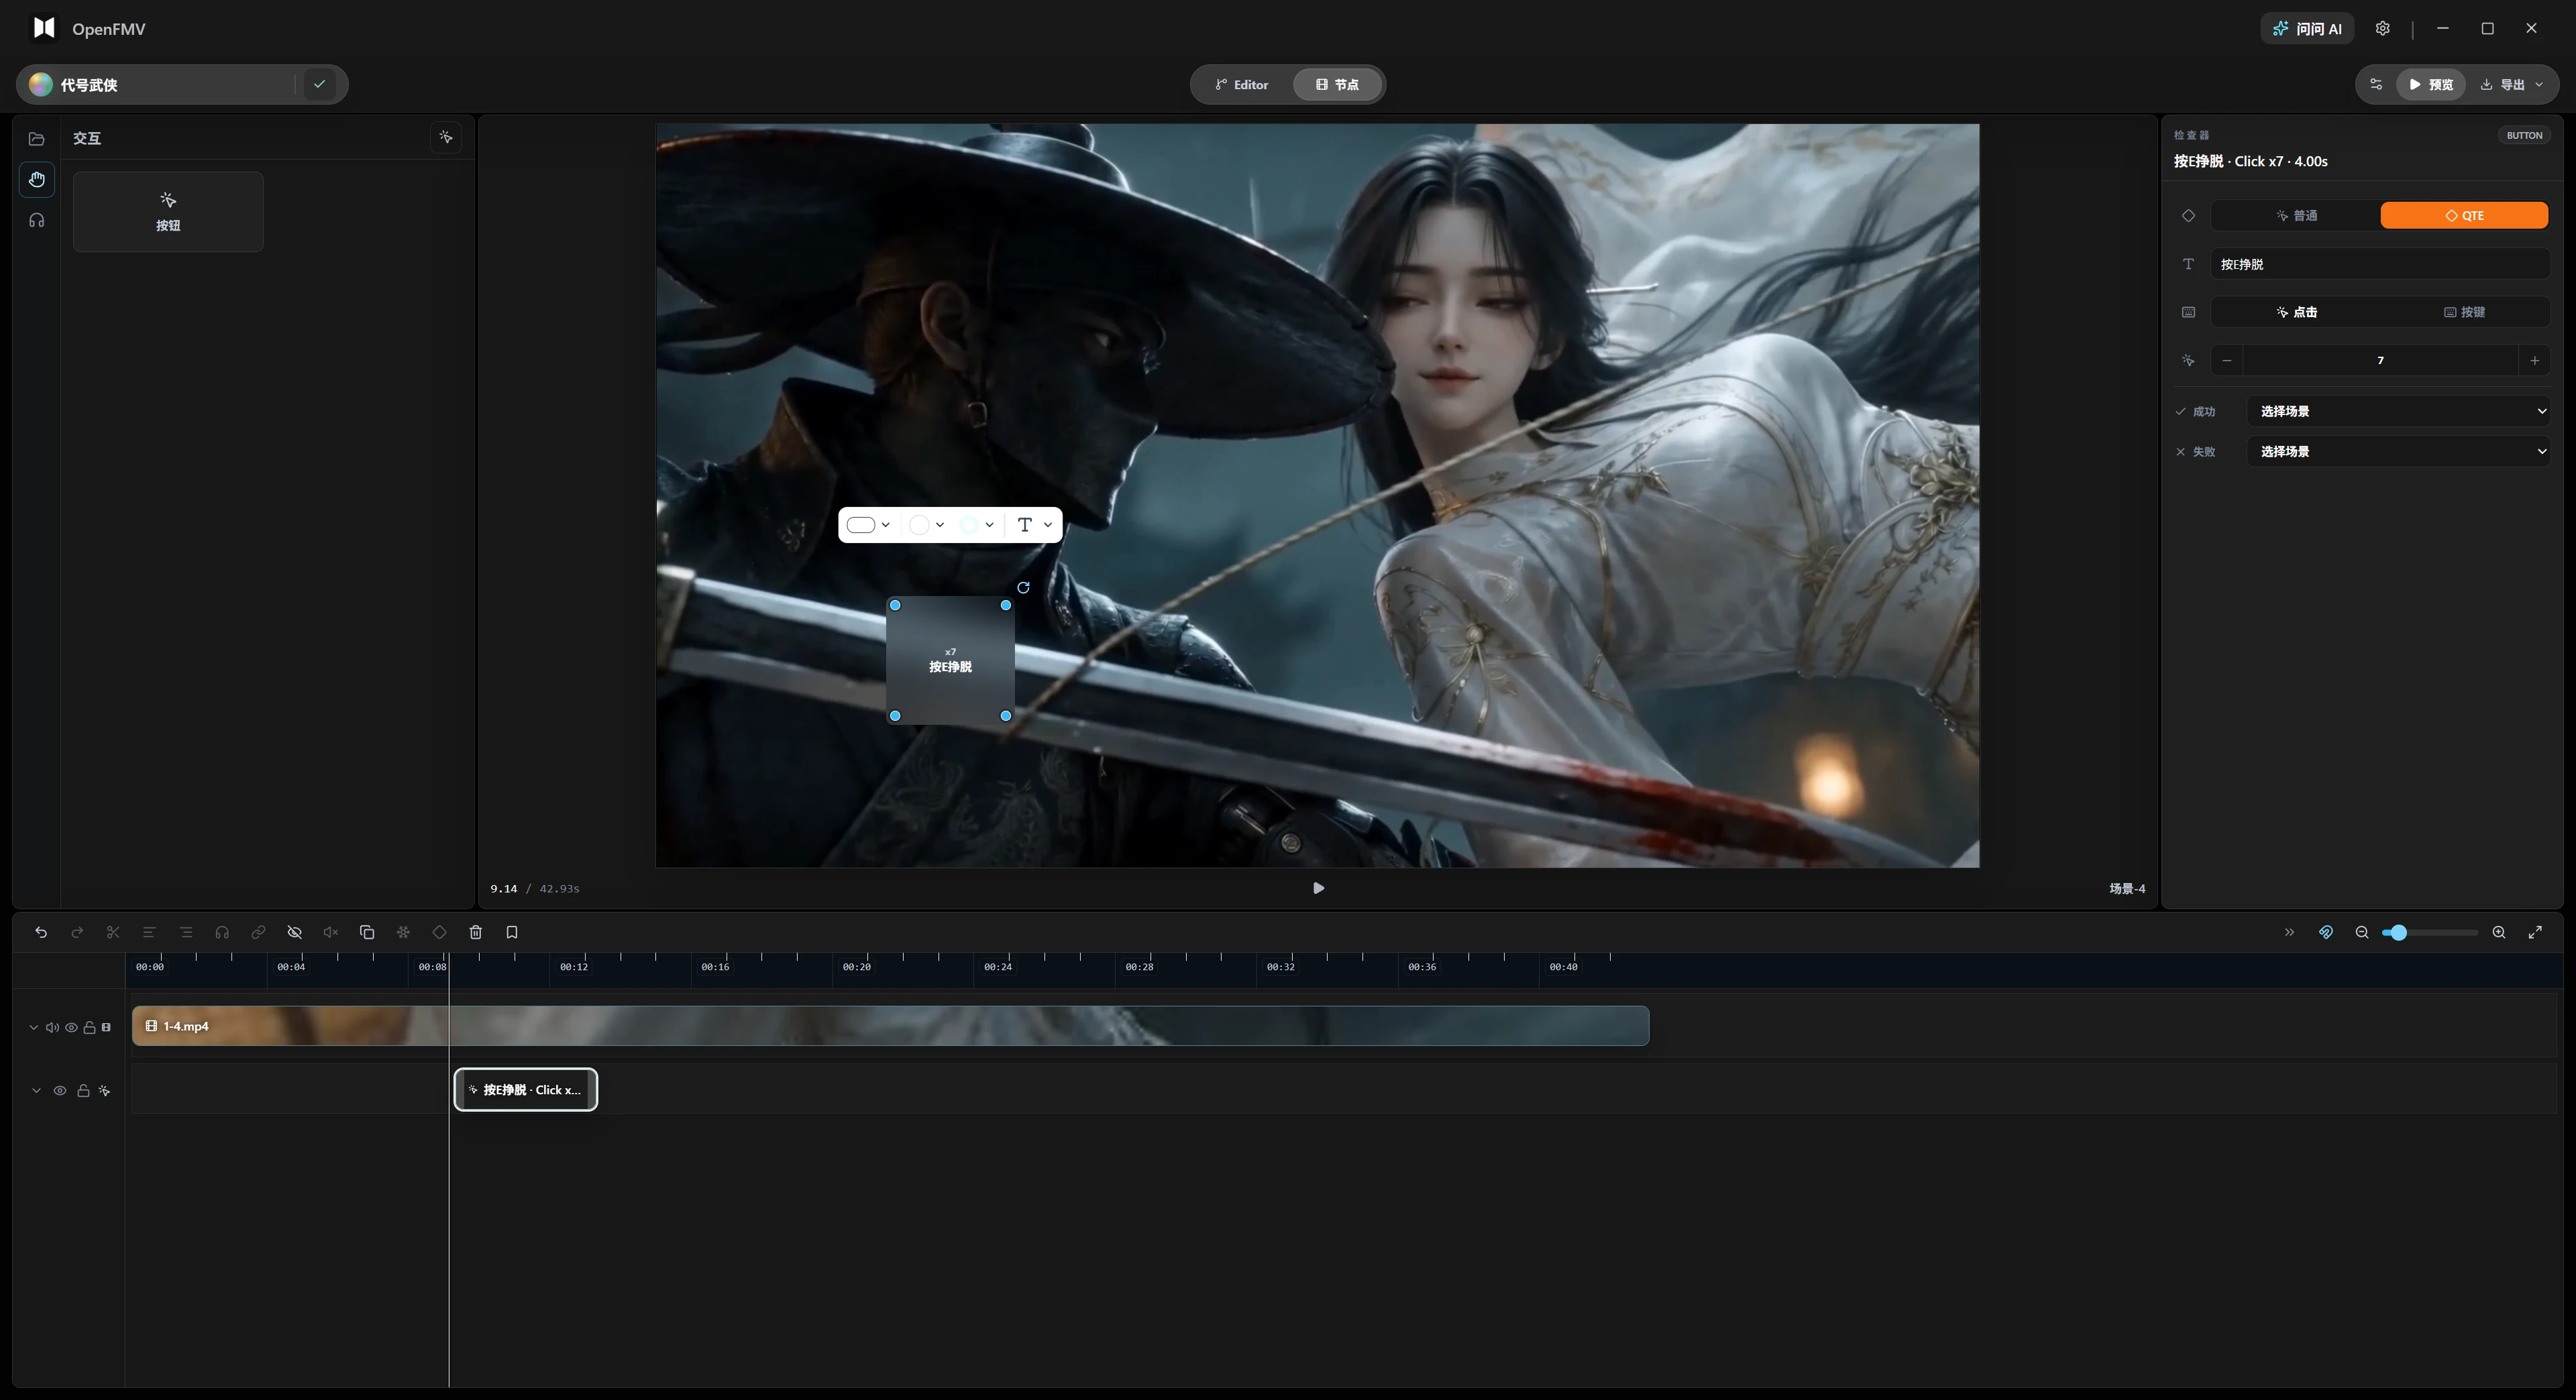Add a bookmark marker
This screenshot has width=2576, height=1400.
click(x=512, y=933)
